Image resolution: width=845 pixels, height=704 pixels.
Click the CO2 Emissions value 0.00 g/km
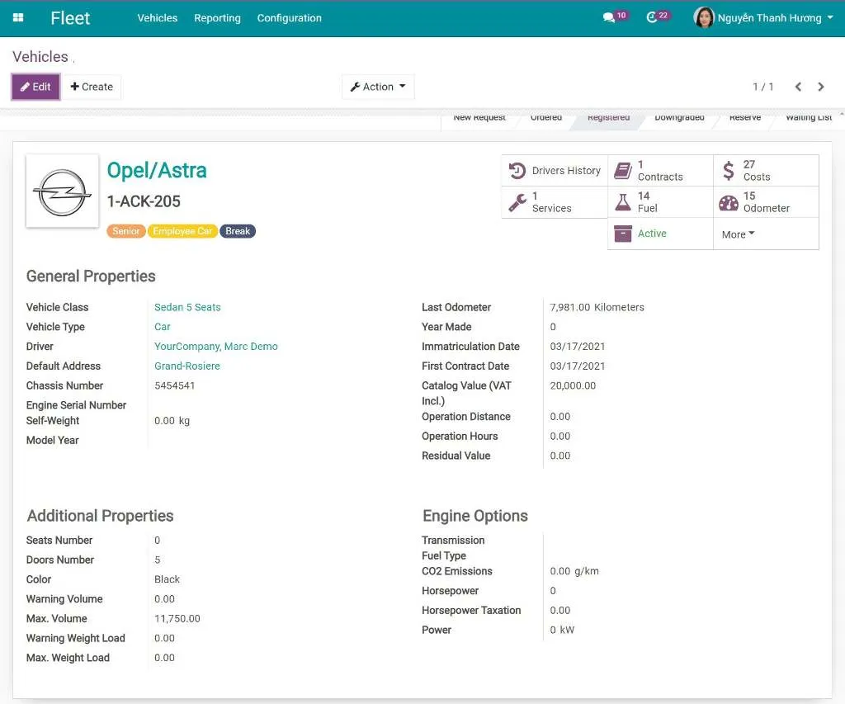pyautogui.click(x=574, y=571)
